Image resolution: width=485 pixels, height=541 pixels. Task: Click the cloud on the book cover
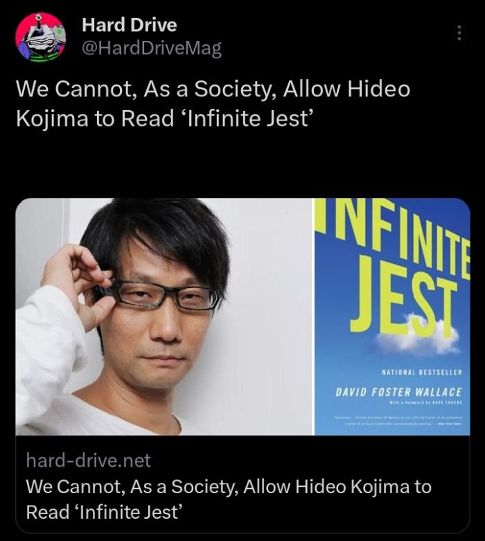(418, 338)
